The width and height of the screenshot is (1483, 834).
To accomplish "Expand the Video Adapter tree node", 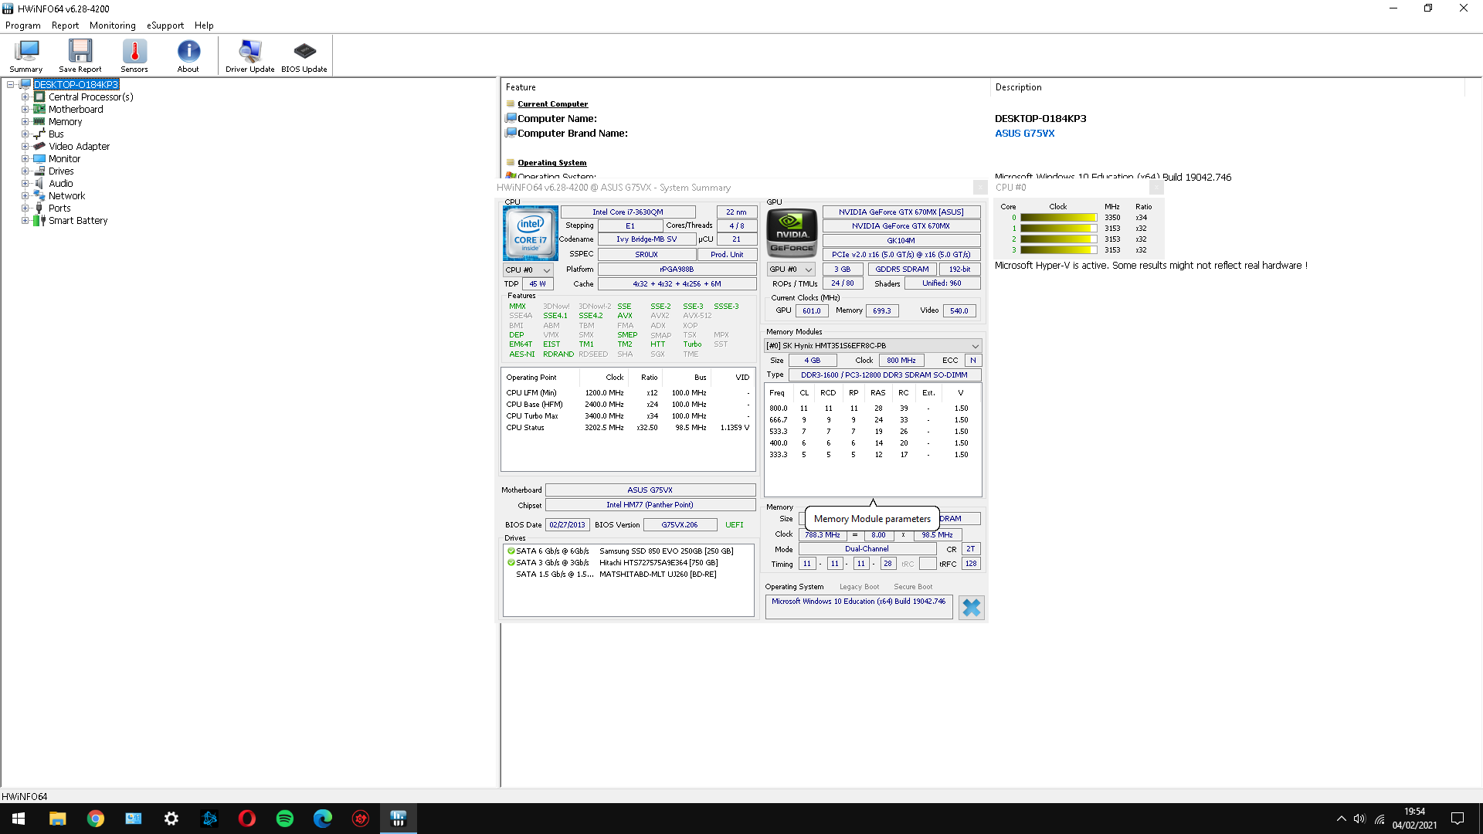I will pos(25,147).
